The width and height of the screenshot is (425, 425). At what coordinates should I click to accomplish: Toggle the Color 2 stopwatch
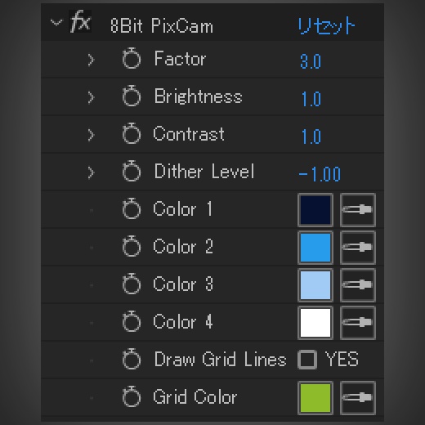point(132,246)
